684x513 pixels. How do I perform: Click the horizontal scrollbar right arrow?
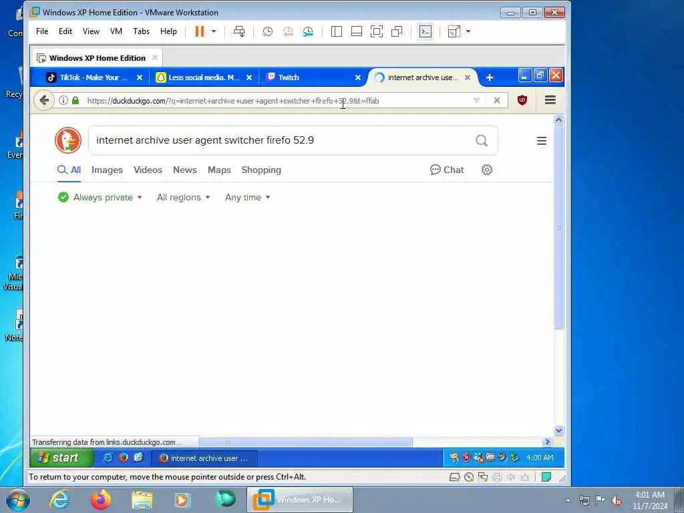(x=548, y=442)
